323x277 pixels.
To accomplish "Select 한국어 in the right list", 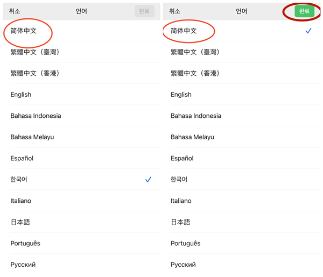I will pos(180,180).
